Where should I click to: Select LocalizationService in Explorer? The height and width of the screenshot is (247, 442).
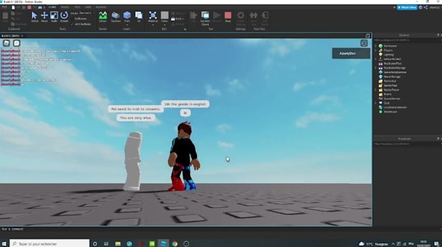click(x=395, y=108)
